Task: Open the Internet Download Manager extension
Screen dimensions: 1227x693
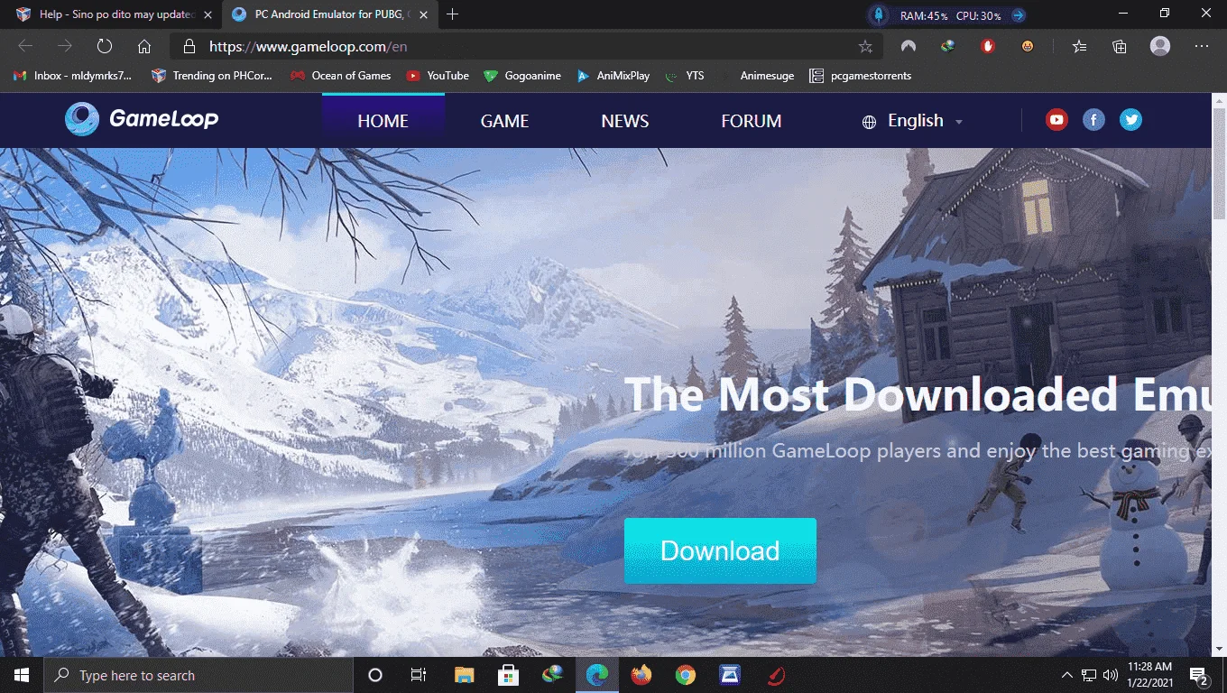Action: [947, 46]
